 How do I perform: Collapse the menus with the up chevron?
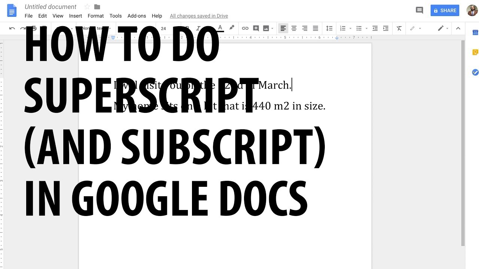point(458,28)
